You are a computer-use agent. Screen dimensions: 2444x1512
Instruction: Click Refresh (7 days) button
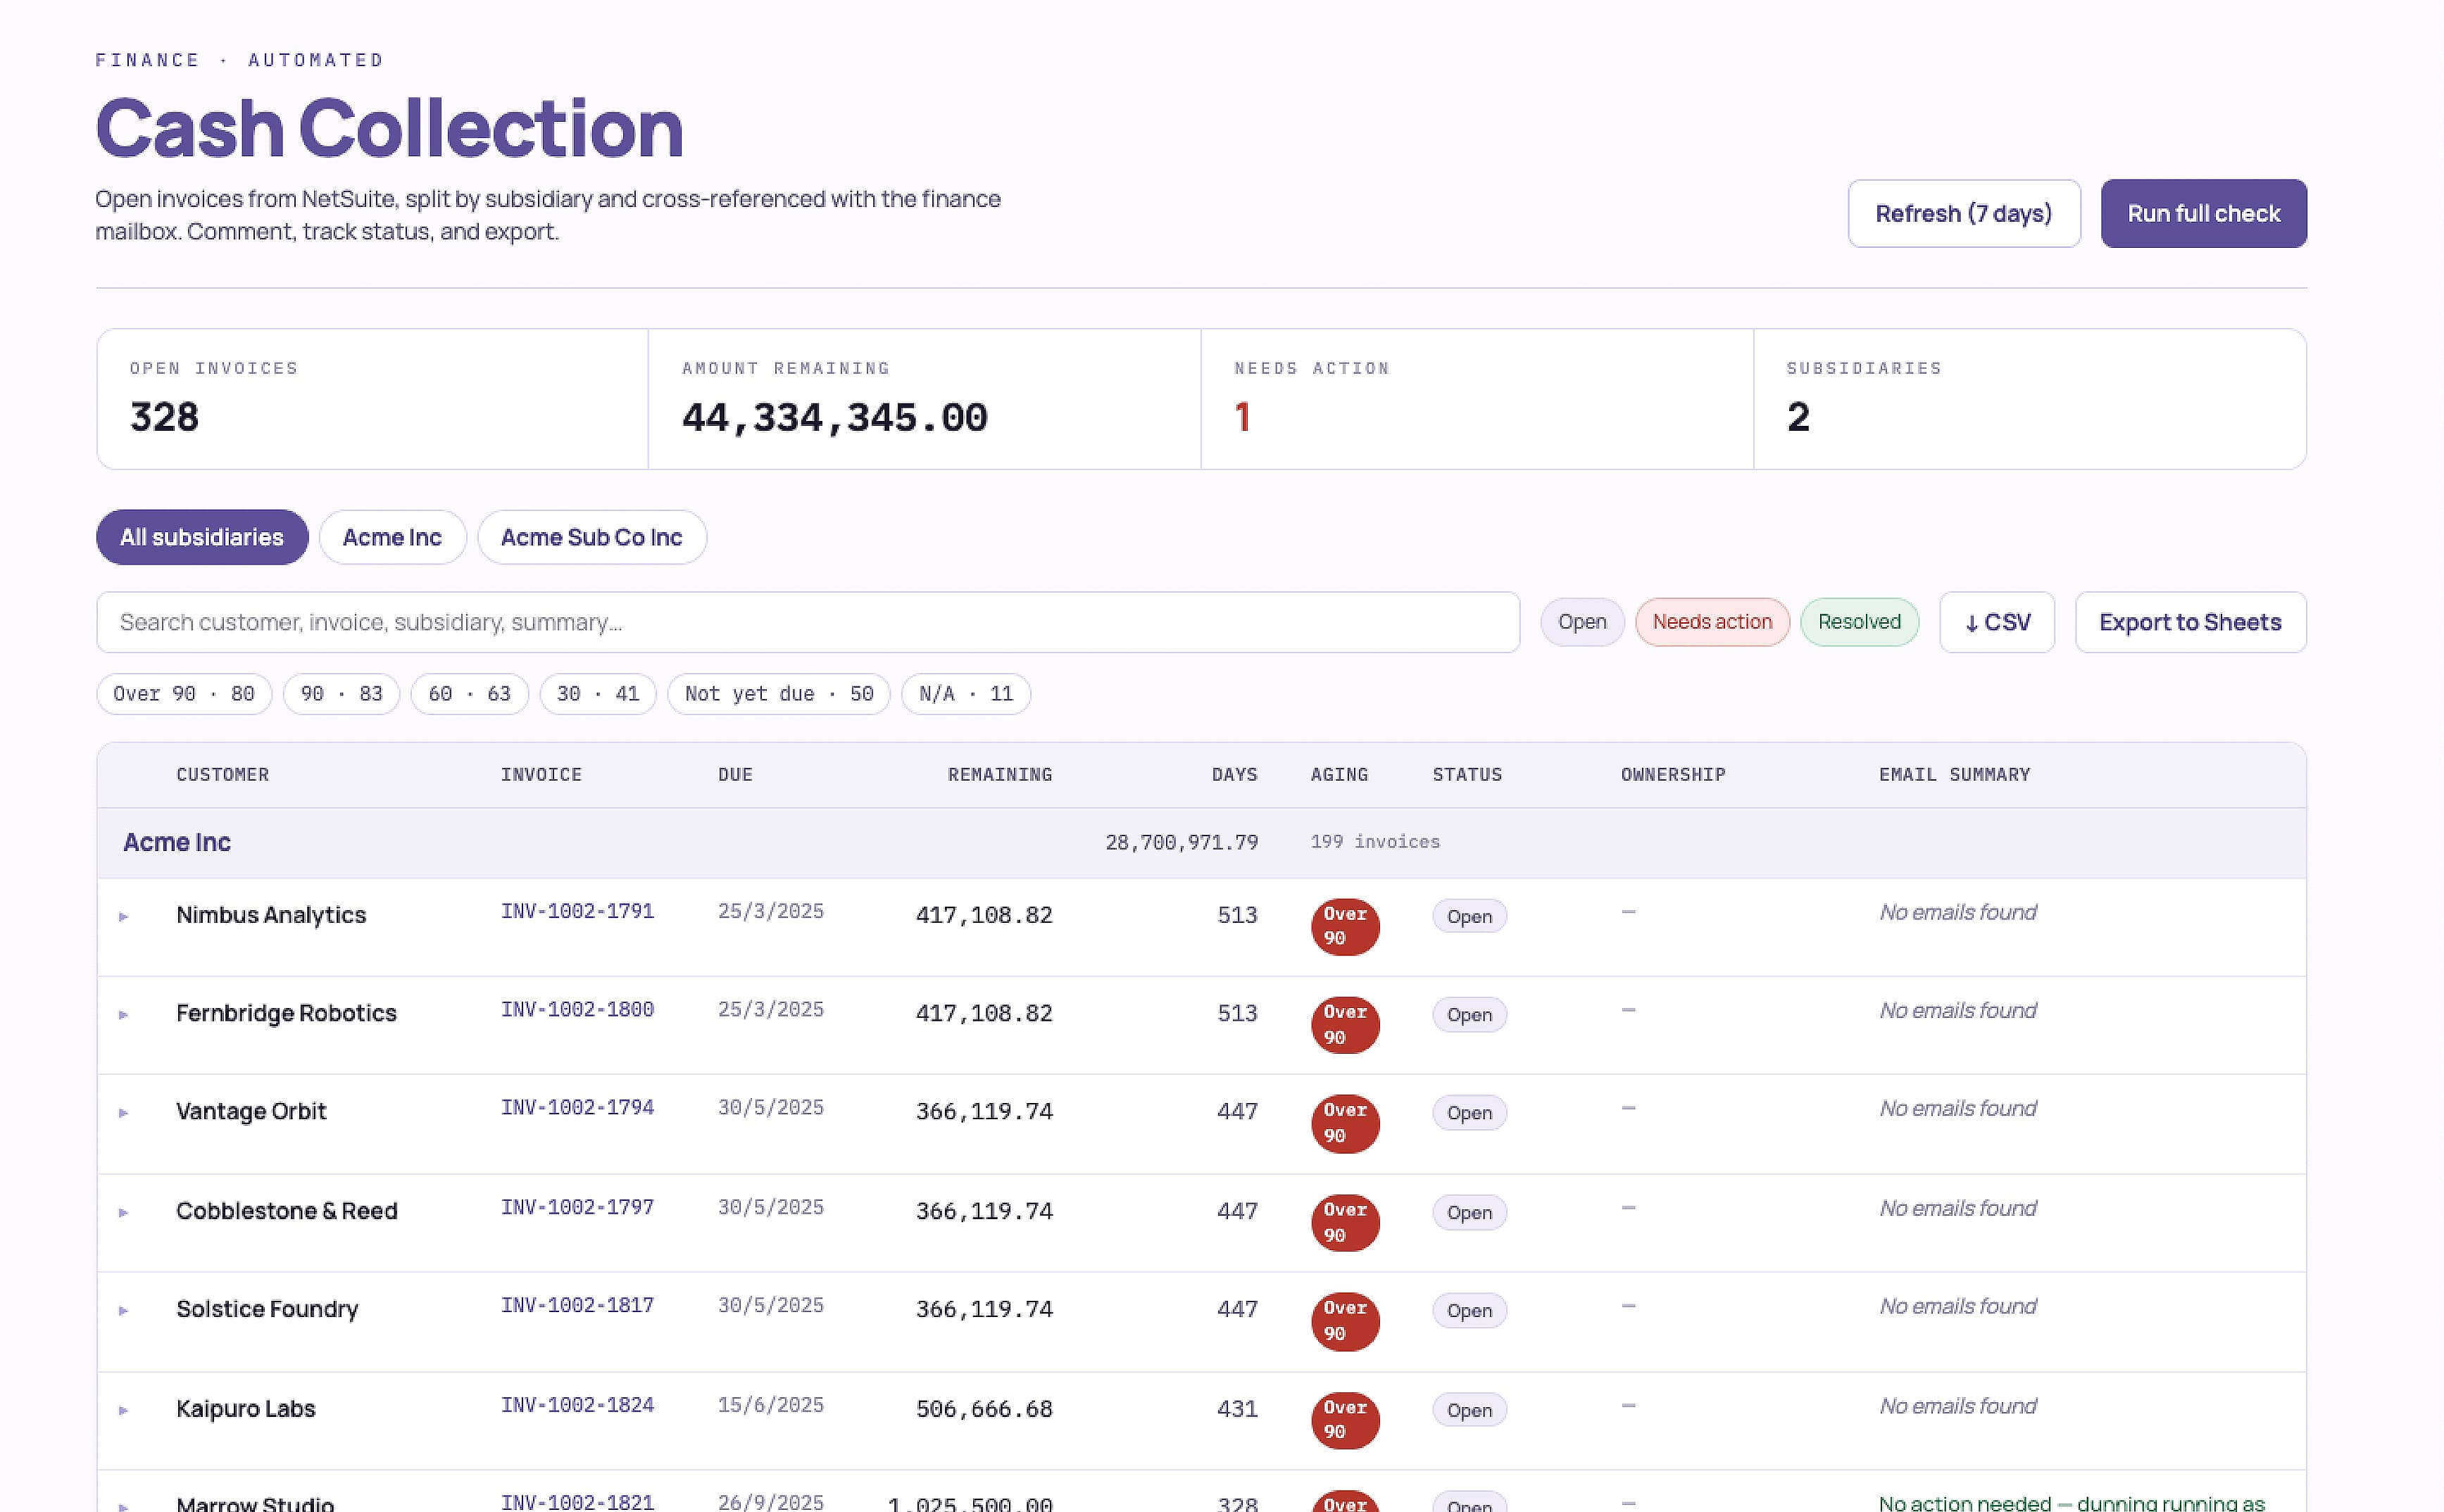(x=1963, y=213)
